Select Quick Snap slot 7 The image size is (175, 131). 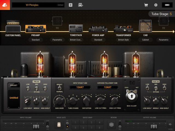[91, 128]
